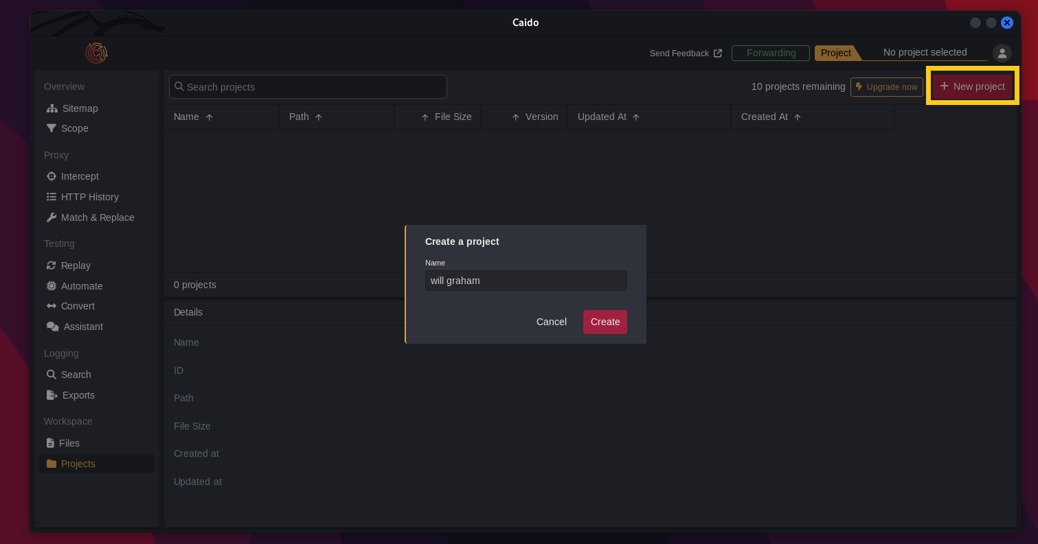Select Projects in the sidebar
1038x544 pixels.
(x=97, y=464)
